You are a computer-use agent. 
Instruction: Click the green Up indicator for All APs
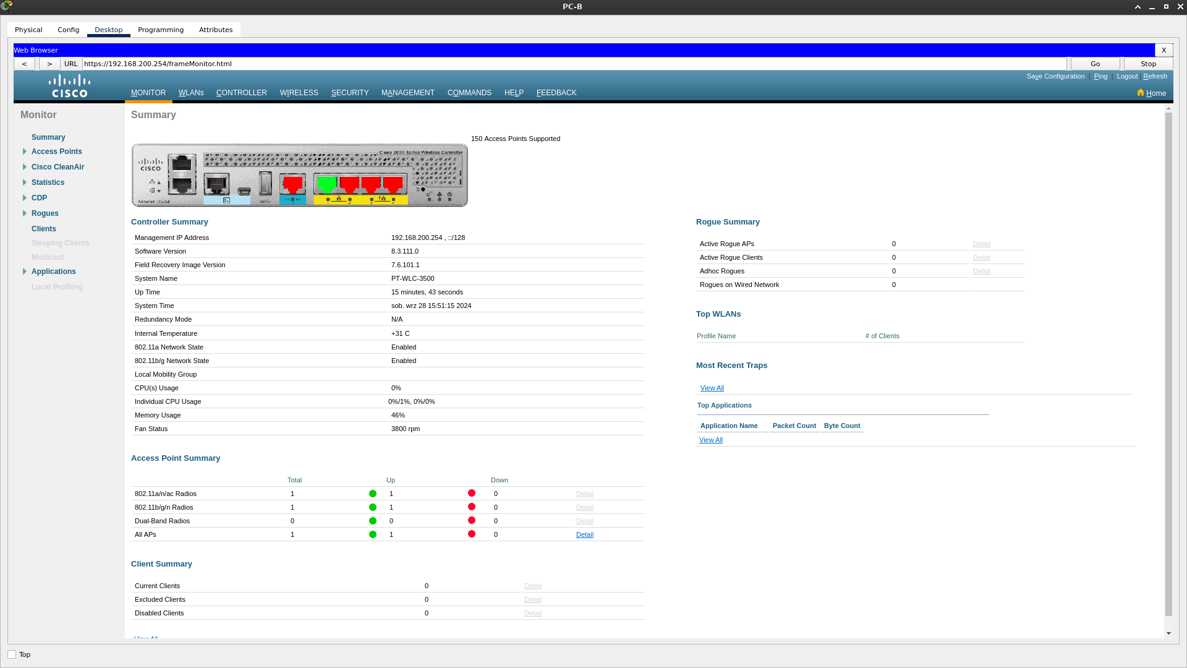[x=373, y=534]
